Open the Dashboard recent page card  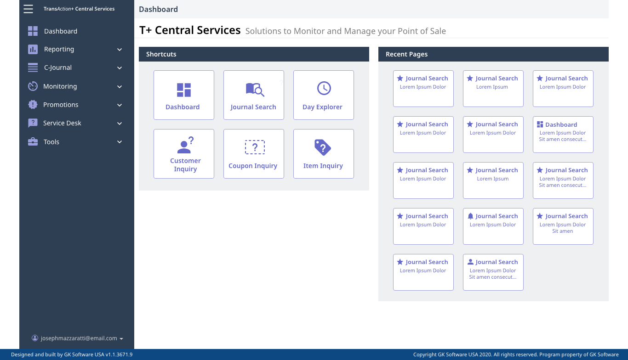point(563,134)
